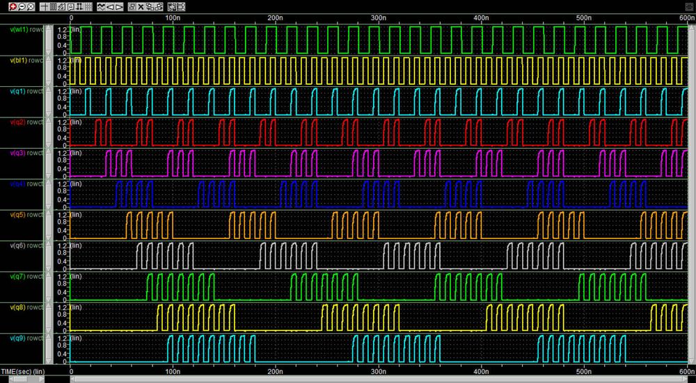This screenshot has width=696, height=383.
Task: Click the left-pointing triangle toolbar icon
Action: [110, 6]
